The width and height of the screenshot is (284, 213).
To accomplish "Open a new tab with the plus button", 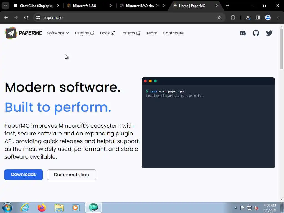I will (x=227, y=6).
